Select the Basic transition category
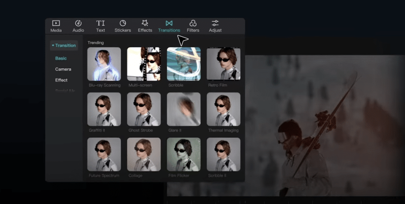405x204 pixels. coord(61,58)
